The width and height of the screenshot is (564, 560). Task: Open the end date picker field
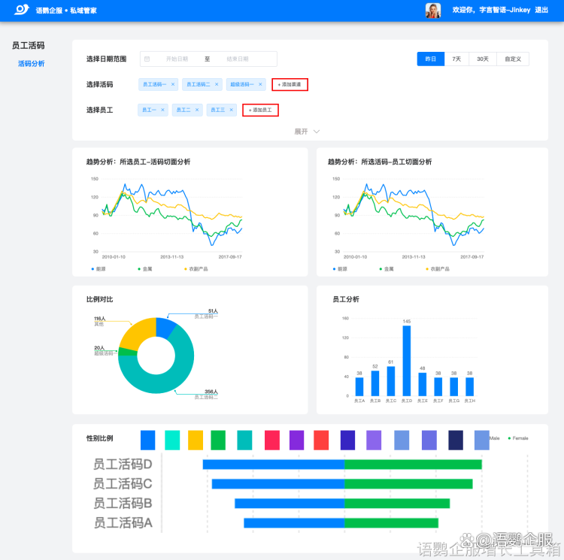point(238,59)
